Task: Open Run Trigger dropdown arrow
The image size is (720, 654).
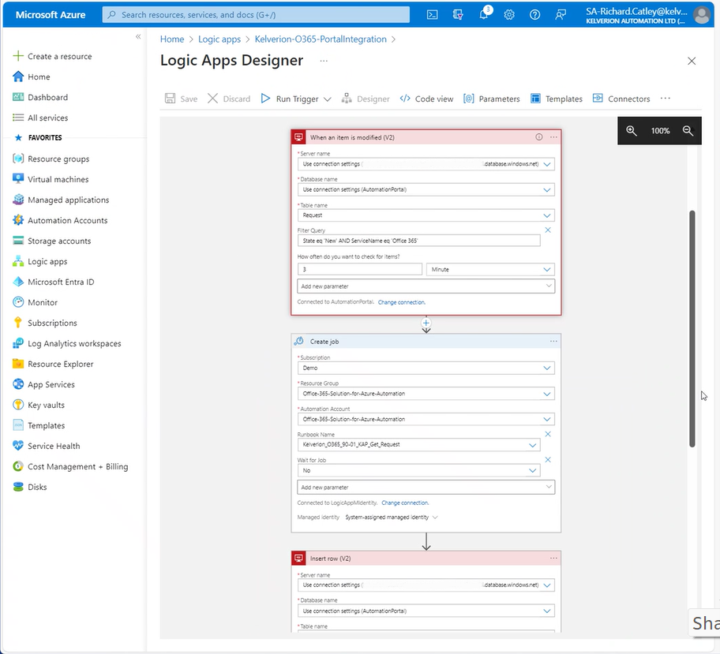Action: click(x=327, y=99)
